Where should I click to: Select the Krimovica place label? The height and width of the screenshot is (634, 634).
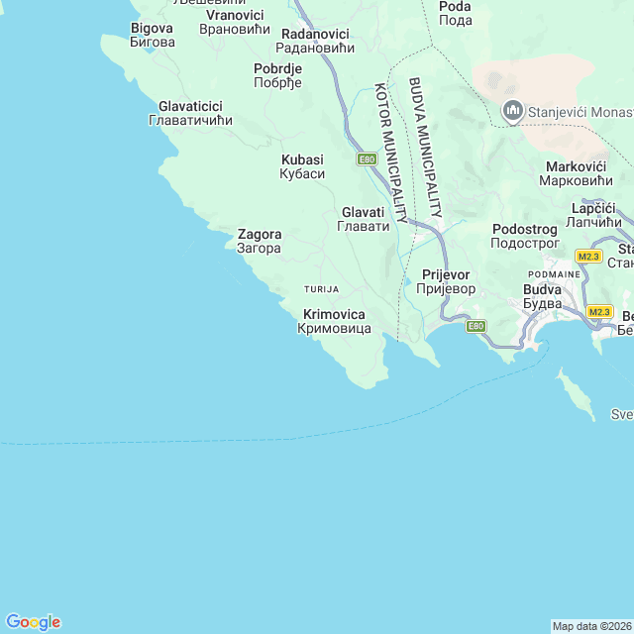[x=334, y=321]
